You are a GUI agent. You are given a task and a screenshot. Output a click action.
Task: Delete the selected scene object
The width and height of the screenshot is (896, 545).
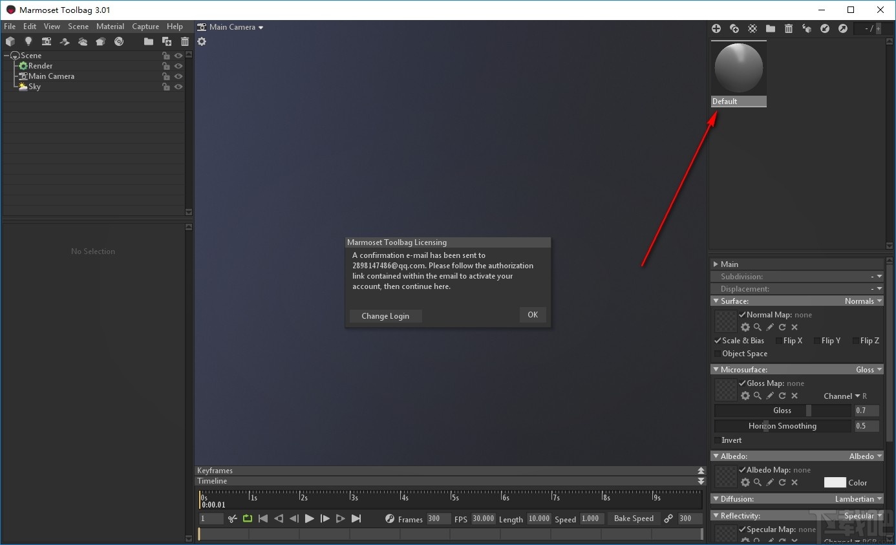click(185, 41)
